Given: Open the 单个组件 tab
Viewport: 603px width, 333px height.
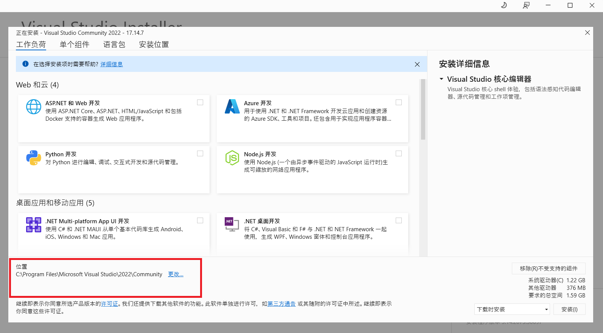Looking at the screenshot, I should click(x=75, y=45).
